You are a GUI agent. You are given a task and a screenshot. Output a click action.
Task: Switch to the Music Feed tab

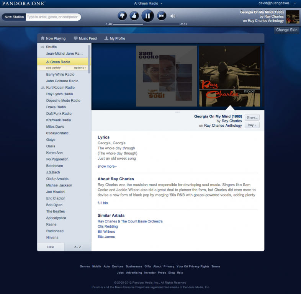click(x=85, y=38)
